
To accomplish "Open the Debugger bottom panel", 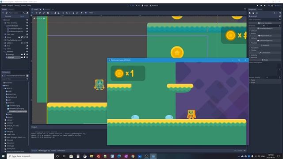I will coord(44,151).
